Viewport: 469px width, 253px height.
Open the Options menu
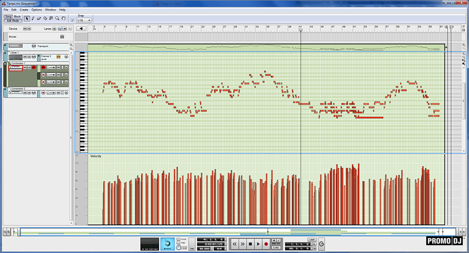coord(37,9)
